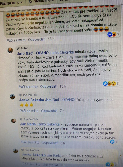123x167 pixels.
Task: Like Ján Rada's comment via Páči sa mi to
Action: (30, 142)
